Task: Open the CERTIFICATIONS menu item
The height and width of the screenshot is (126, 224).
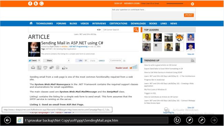Action: coord(118,23)
